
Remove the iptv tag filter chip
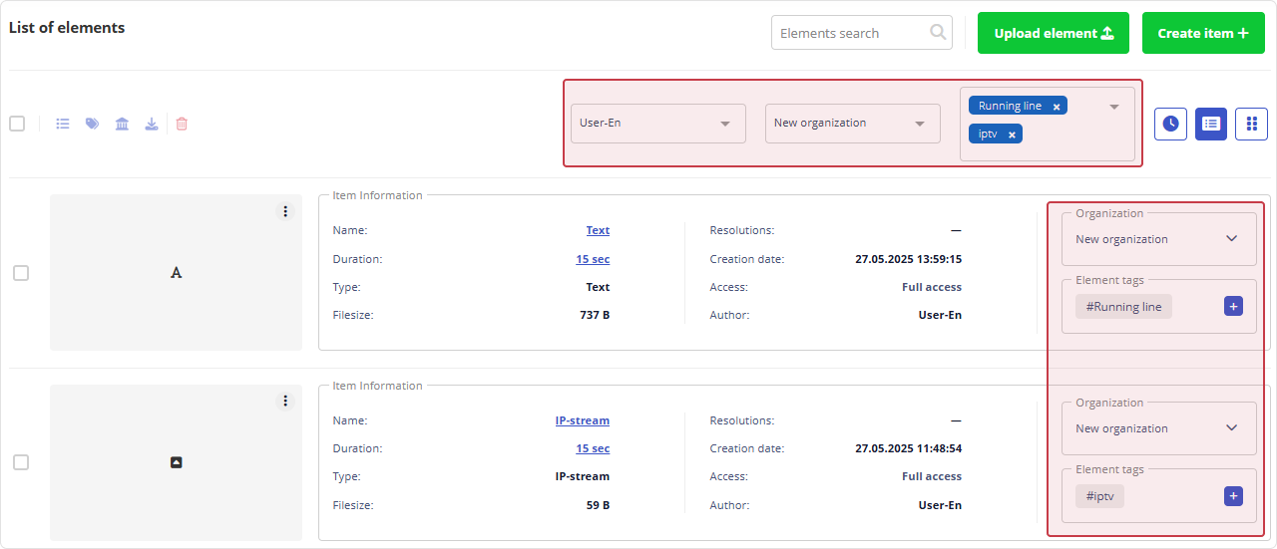coord(1012,135)
